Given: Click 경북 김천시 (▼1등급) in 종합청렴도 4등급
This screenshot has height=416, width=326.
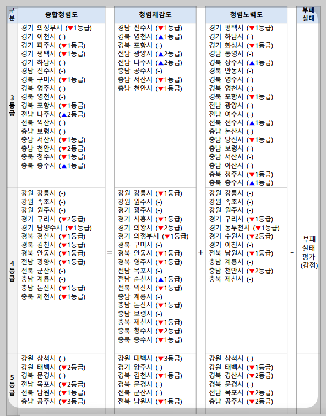Looking at the screenshot, I should 53,245.
